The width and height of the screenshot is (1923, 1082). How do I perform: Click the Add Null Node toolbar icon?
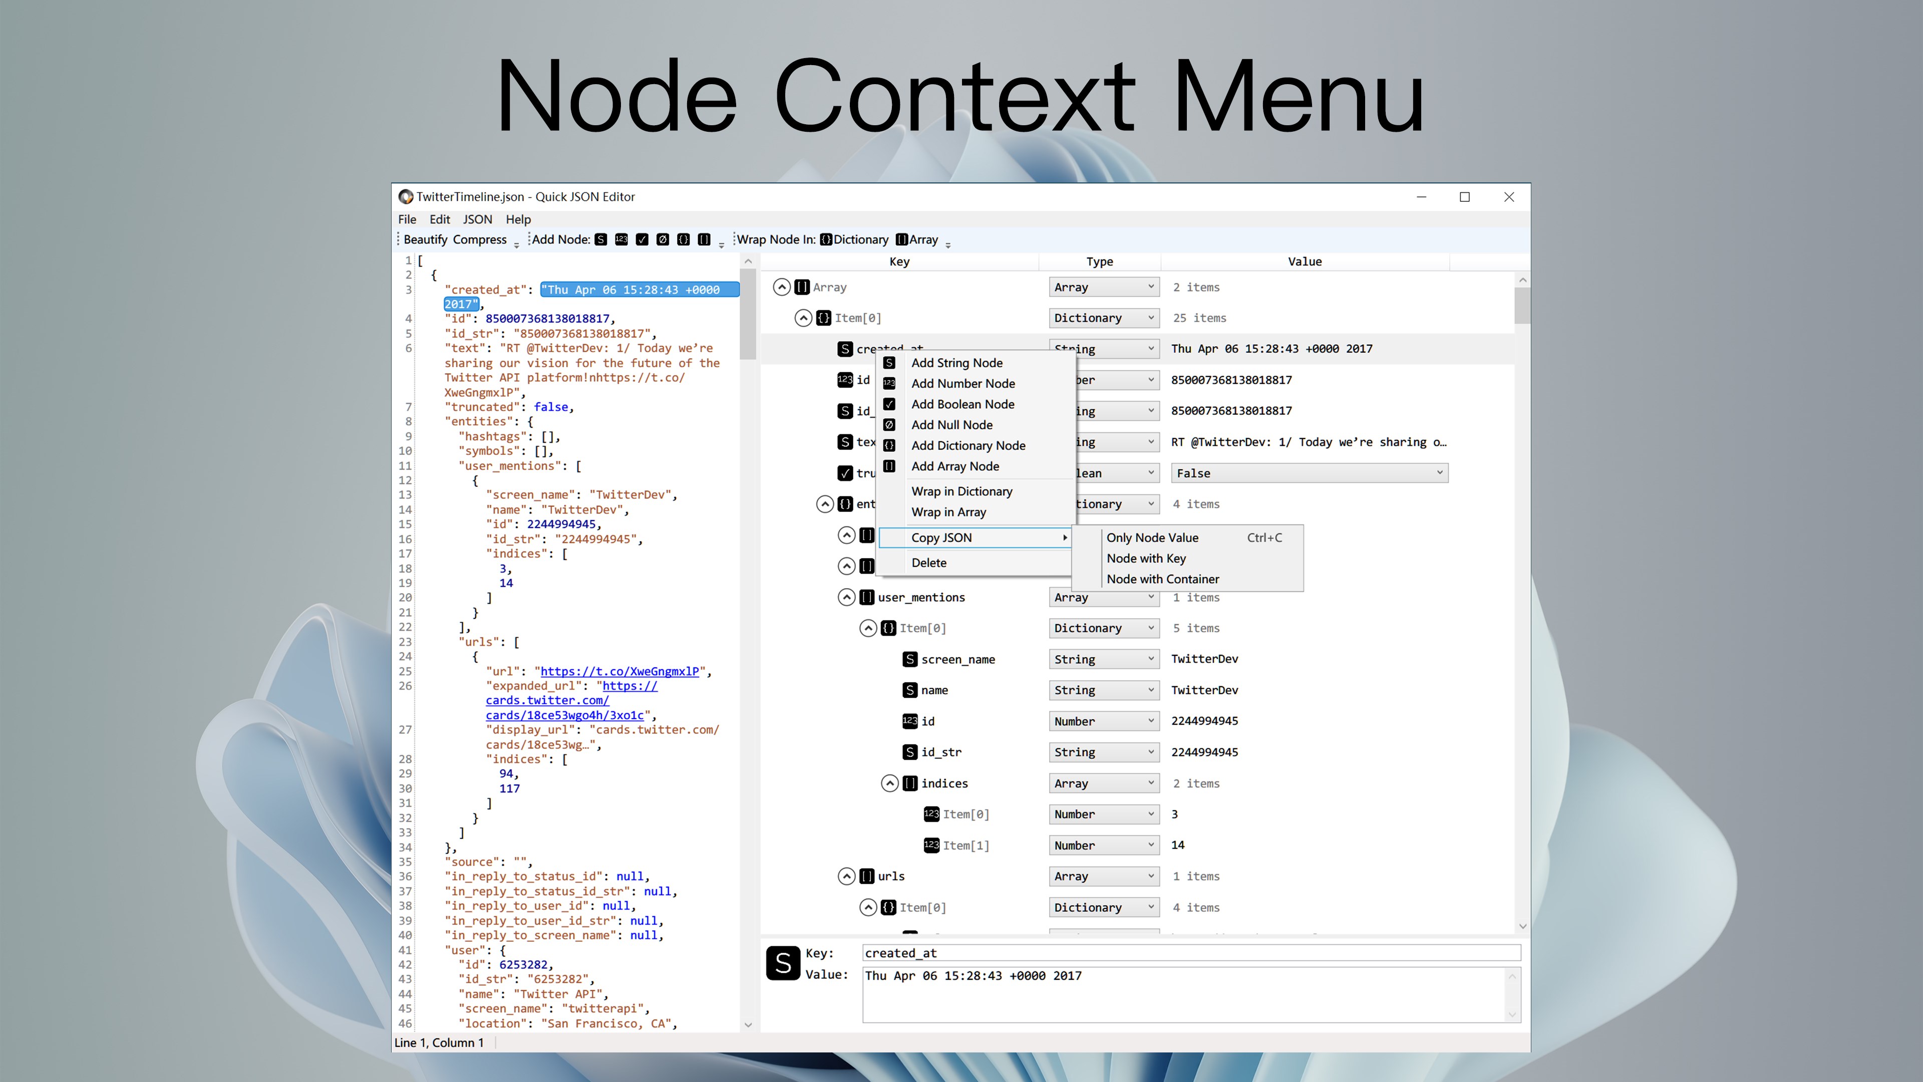point(663,240)
